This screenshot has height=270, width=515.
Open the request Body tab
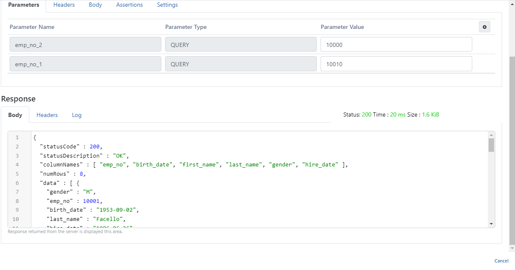tap(95, 5)
